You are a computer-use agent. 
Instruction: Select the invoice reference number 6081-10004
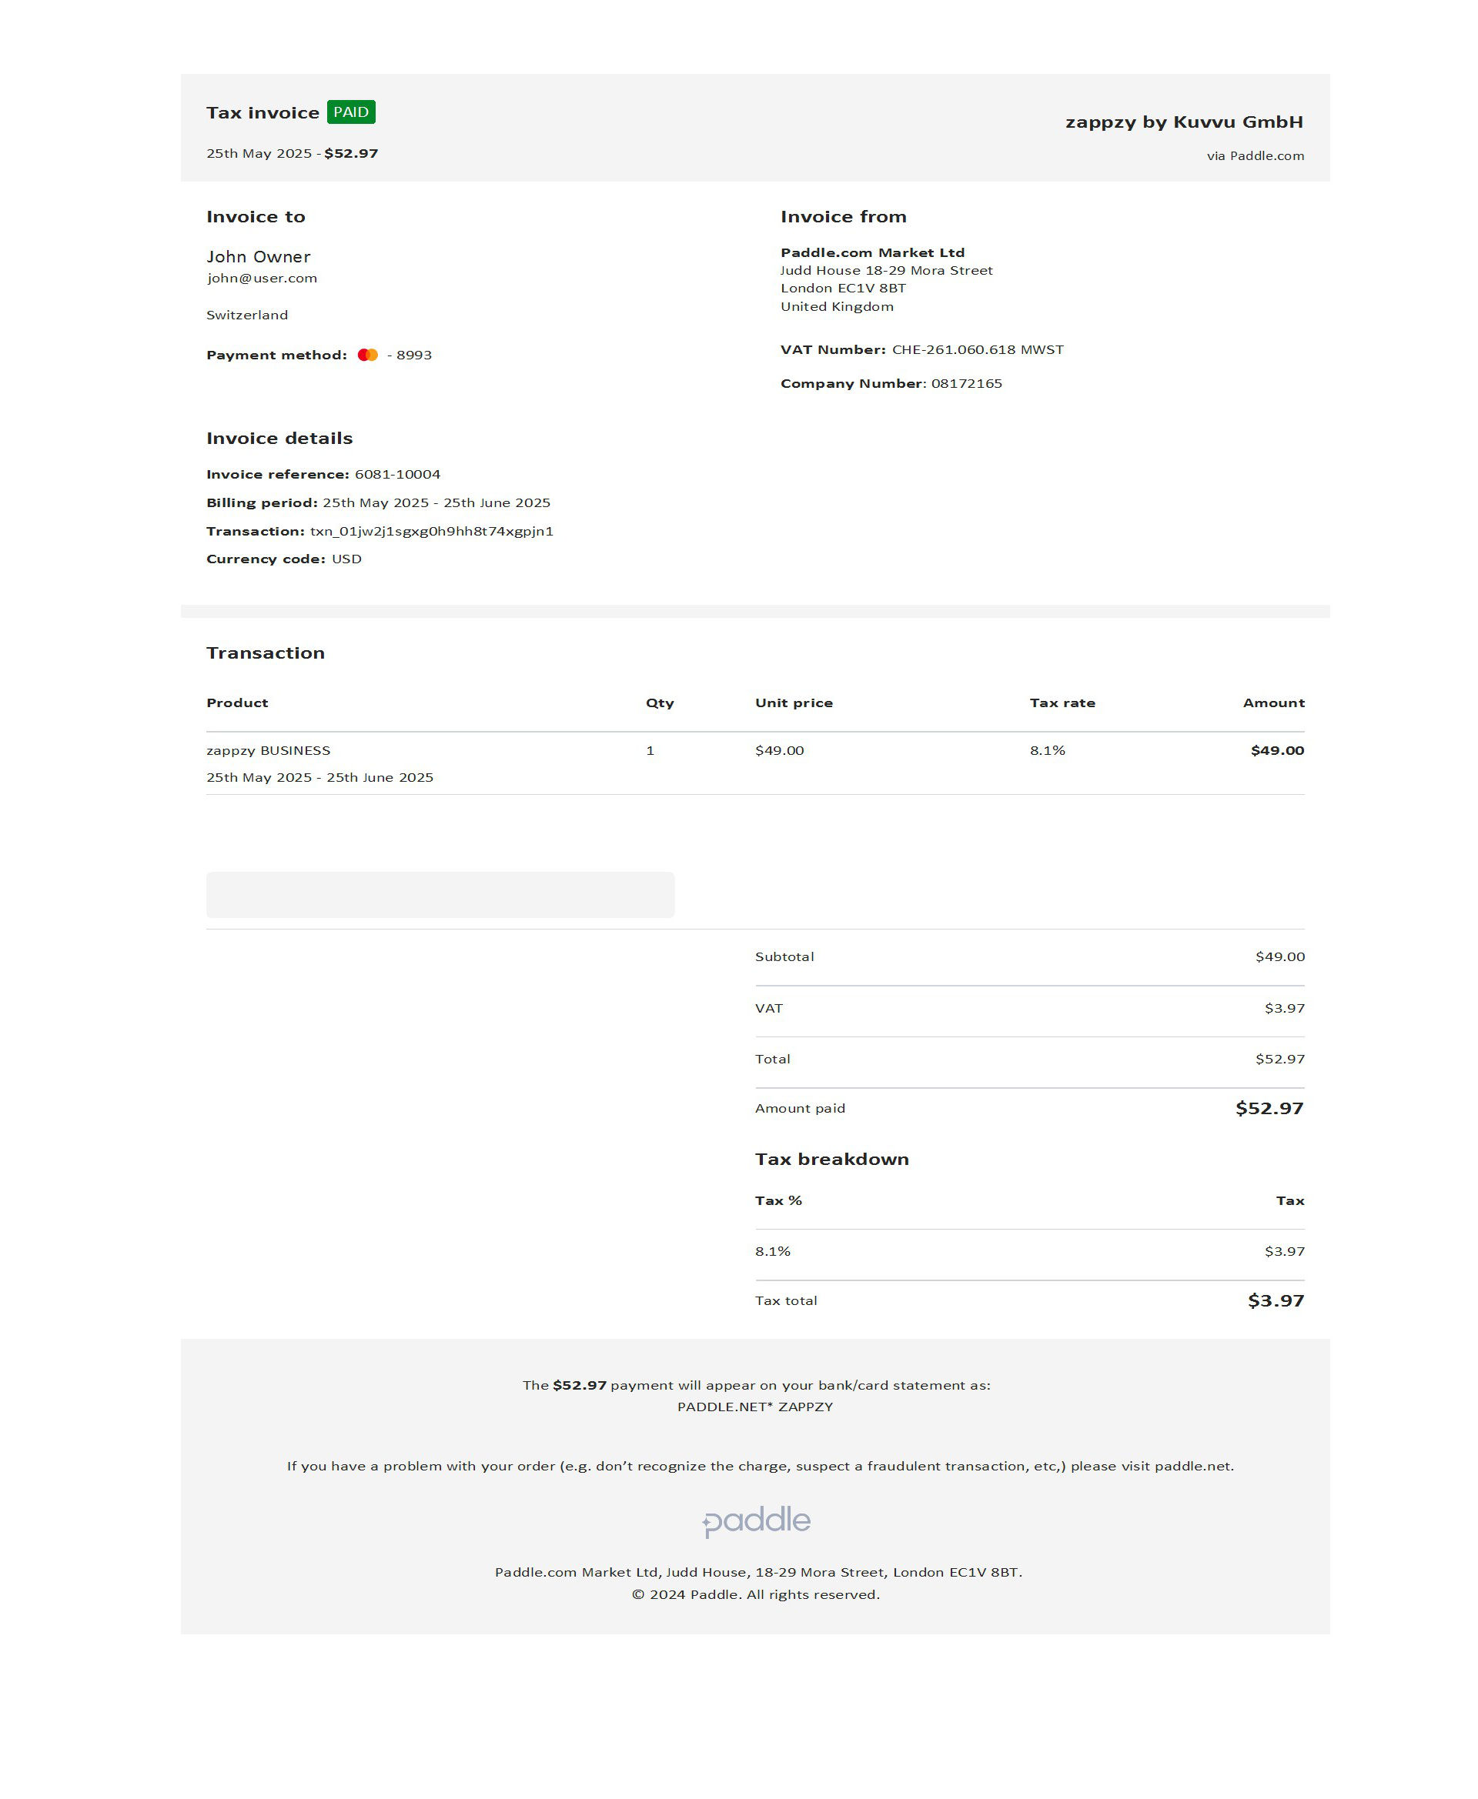[x=397, y=474]
